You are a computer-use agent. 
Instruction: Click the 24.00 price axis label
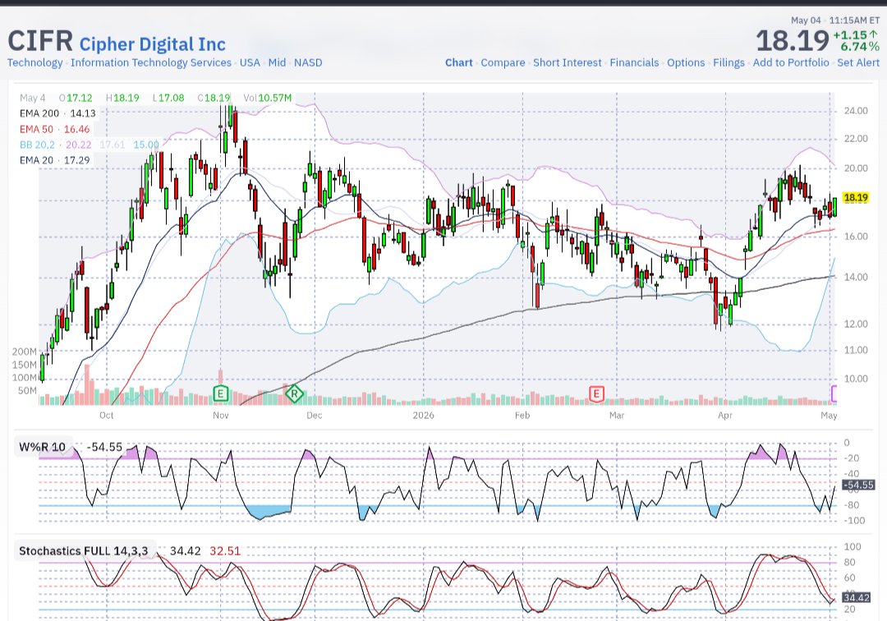(855, 111)
